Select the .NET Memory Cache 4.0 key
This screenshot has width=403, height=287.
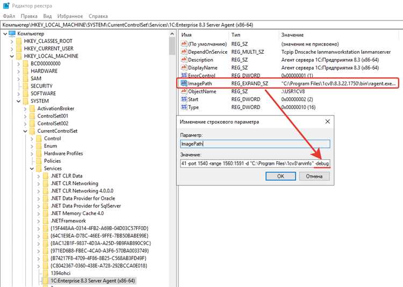click(x=77, y=213)
